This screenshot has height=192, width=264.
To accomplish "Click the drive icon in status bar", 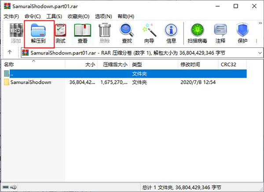I will click(x=6, y=187).
